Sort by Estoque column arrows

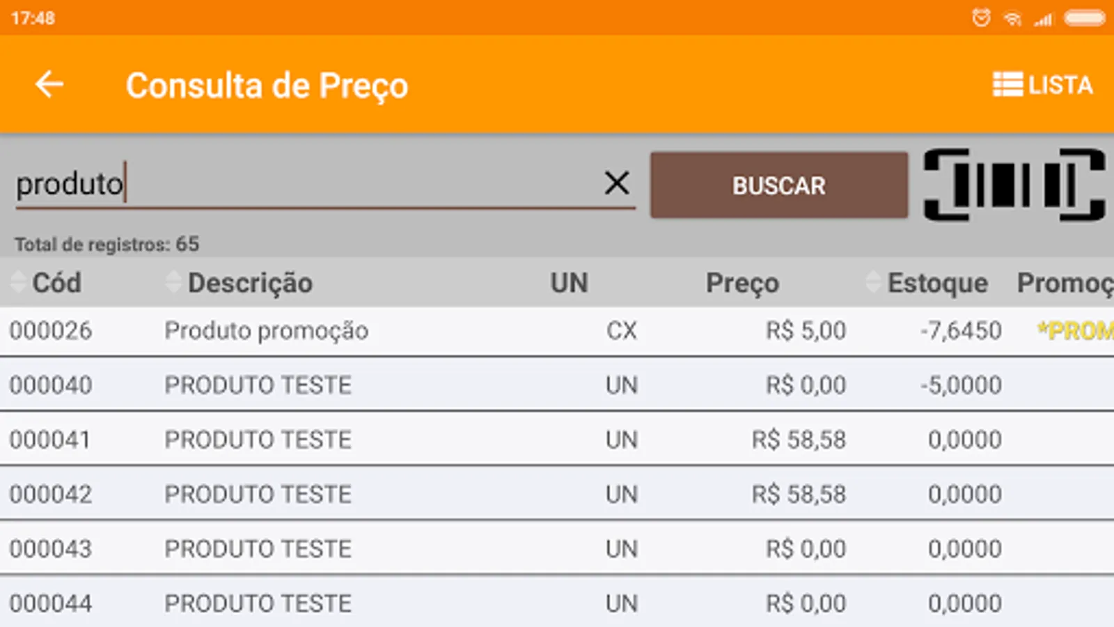point(873,283)
